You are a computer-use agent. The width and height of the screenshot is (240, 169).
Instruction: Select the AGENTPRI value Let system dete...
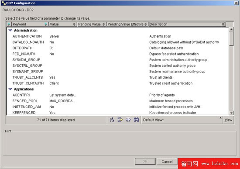(x=63, y=95)
